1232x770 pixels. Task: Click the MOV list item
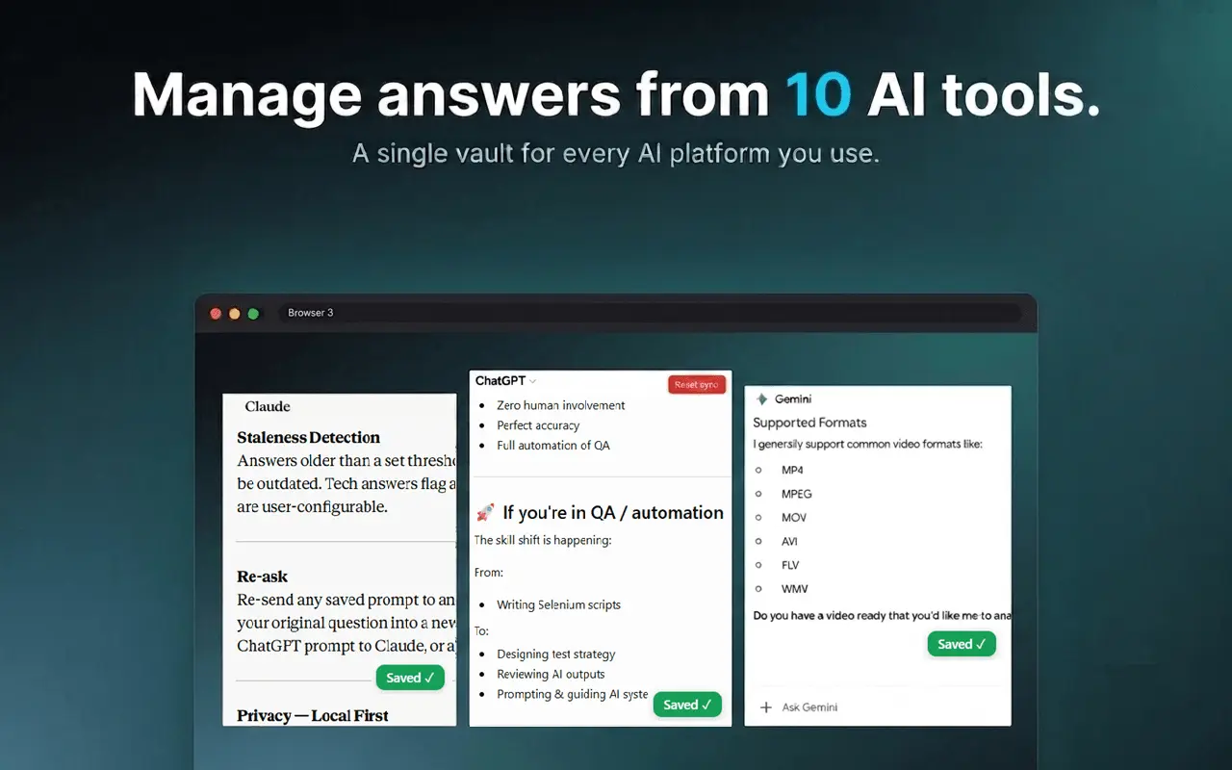[x=794, y=518]
